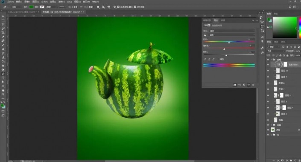Click inside the green color picker field

(285, 28)
